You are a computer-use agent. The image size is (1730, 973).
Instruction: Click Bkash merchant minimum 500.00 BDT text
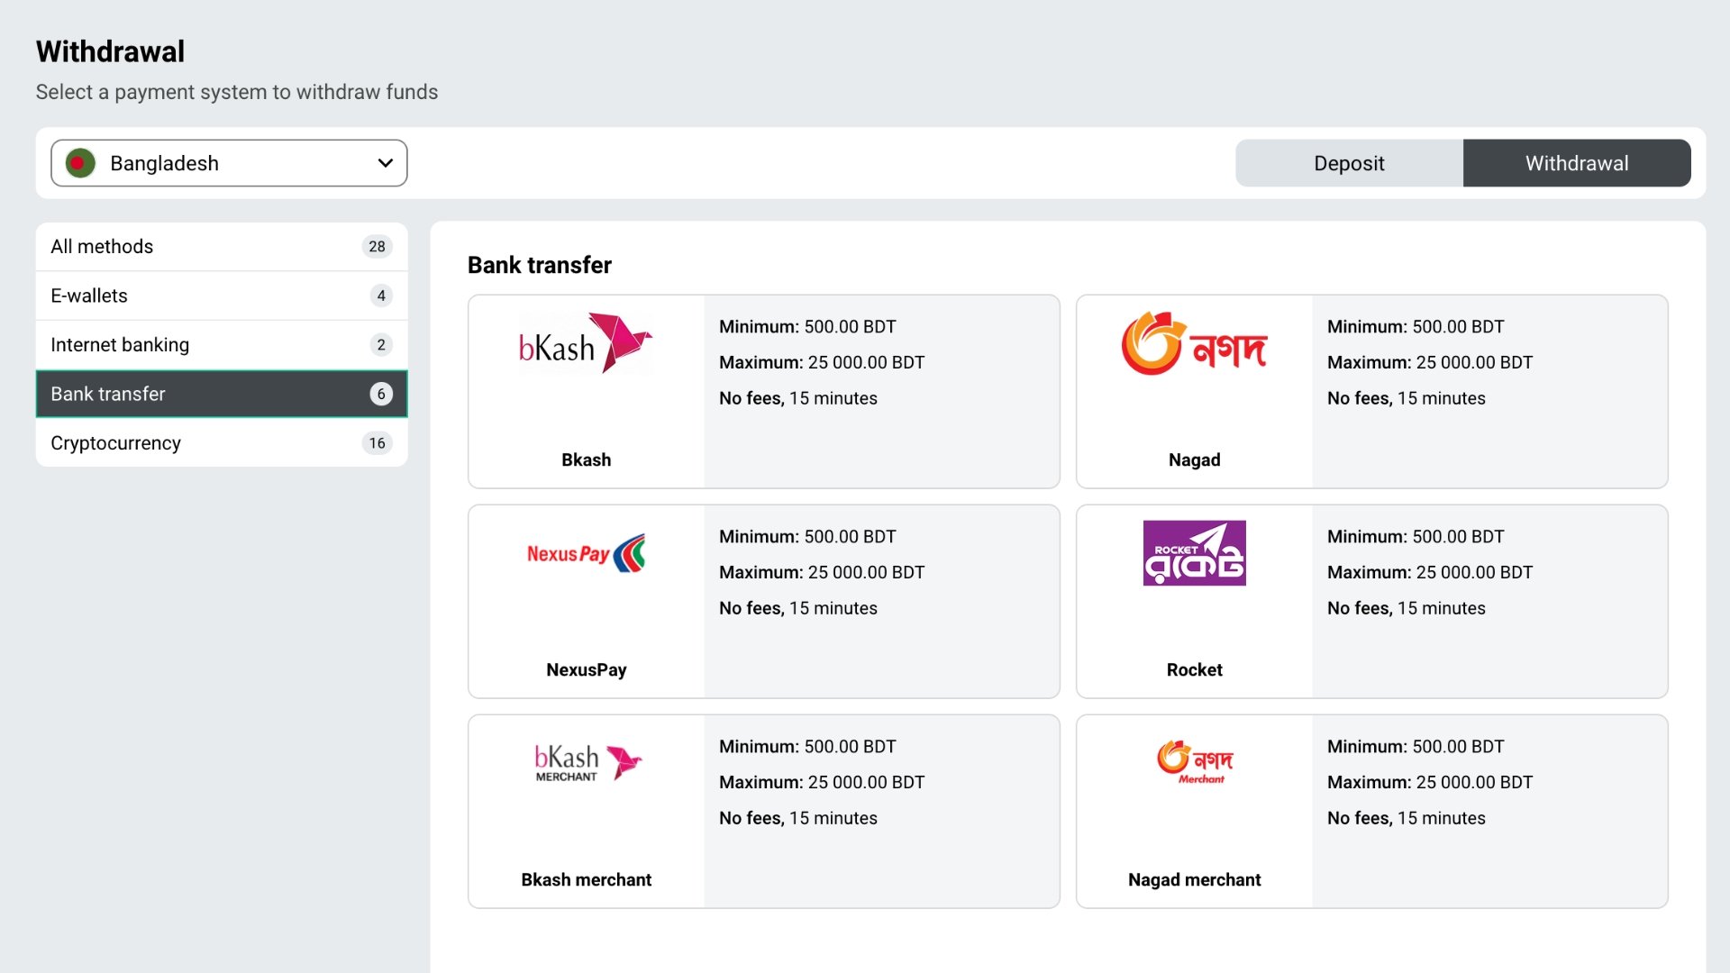[807, 747]
